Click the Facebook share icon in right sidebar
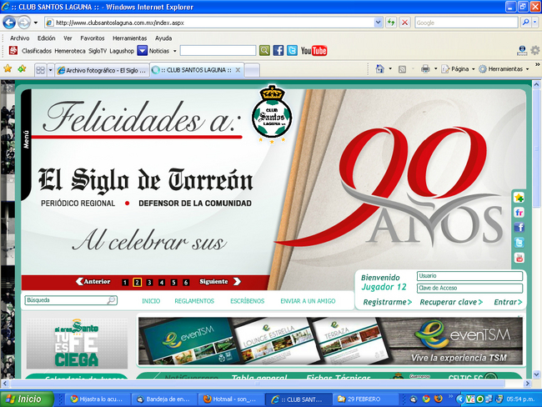 tap(519, 228)
